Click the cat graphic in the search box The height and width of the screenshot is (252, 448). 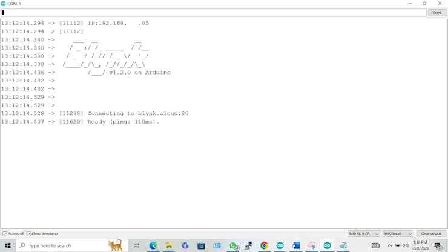(116, 245)
